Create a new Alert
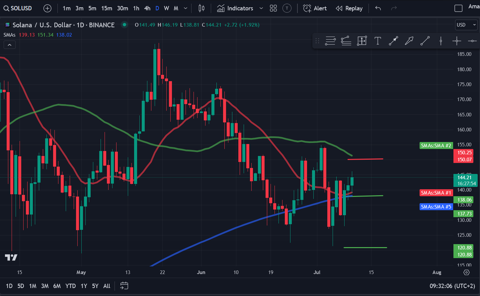 pyautogui.click(x=315, y=8)
